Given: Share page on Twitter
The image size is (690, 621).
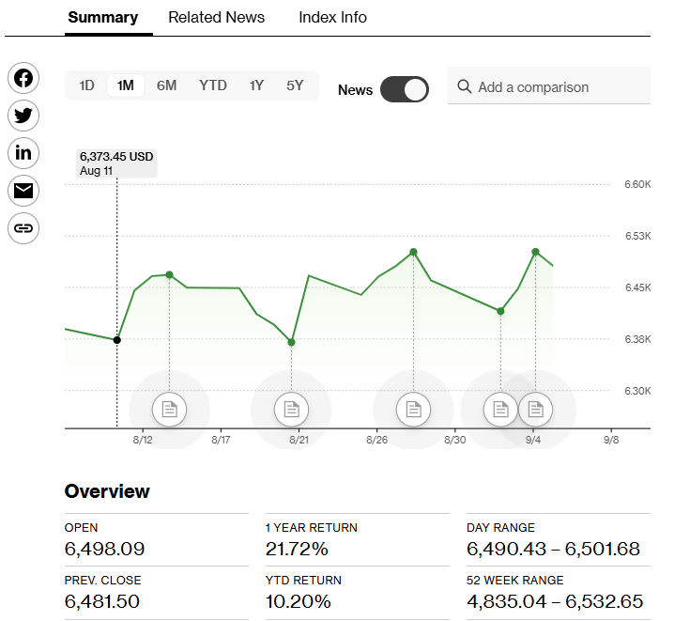Looking at the screenshot, I should [23, 116].
